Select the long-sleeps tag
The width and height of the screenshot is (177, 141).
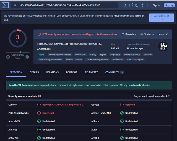tap(115, 54)
